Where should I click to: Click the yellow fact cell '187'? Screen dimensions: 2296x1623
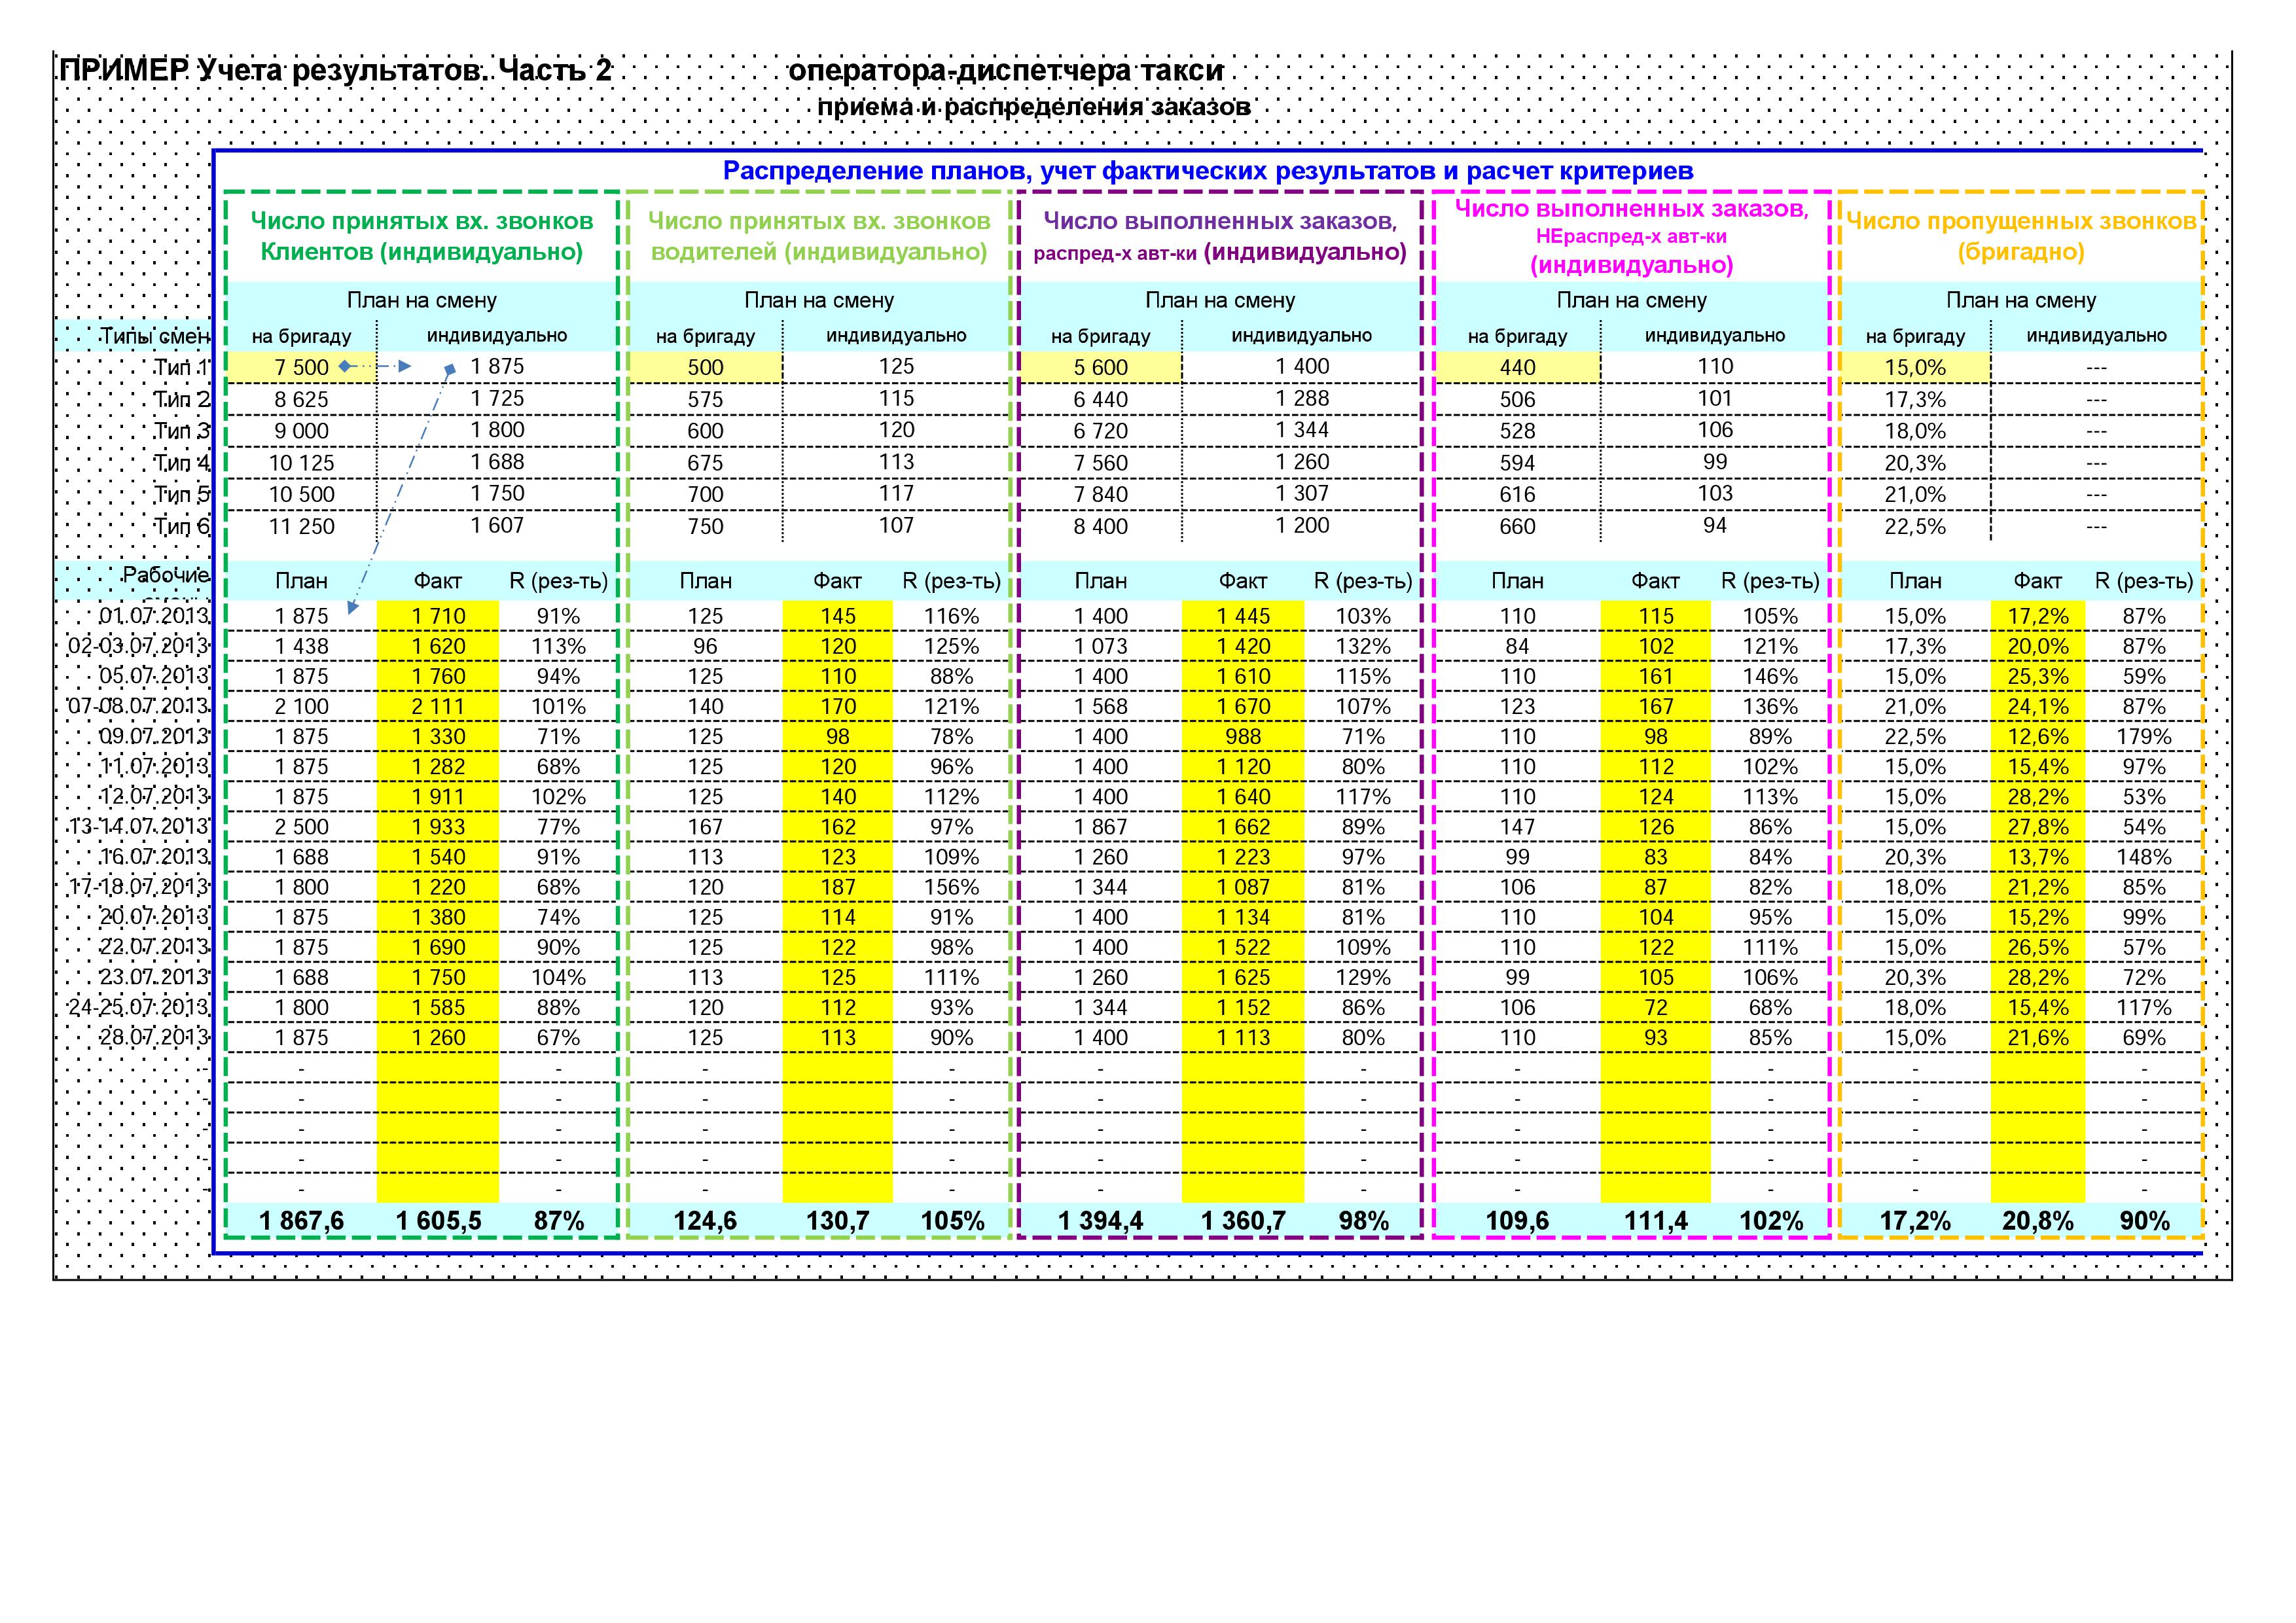[x=837, y=887]
